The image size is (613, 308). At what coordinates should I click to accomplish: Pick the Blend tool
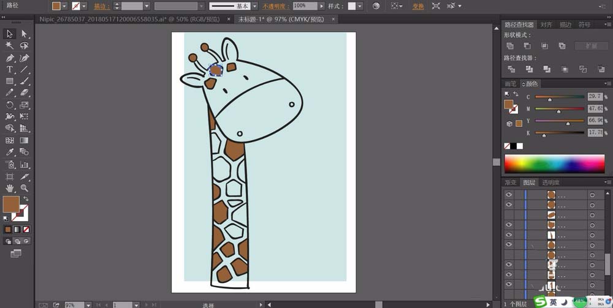click(x=25, y=152)
